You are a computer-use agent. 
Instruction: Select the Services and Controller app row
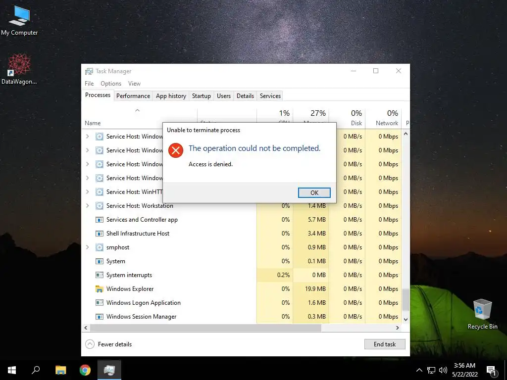point(242,220)
